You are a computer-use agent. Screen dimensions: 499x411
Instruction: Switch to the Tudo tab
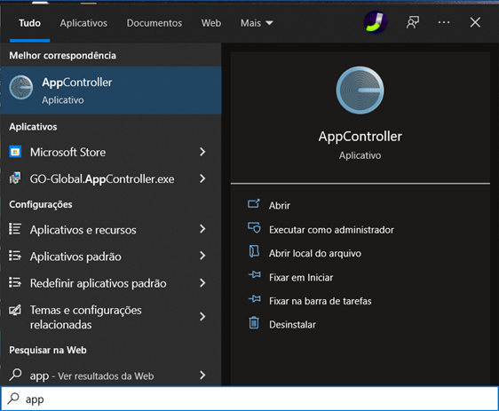point(29,23)
